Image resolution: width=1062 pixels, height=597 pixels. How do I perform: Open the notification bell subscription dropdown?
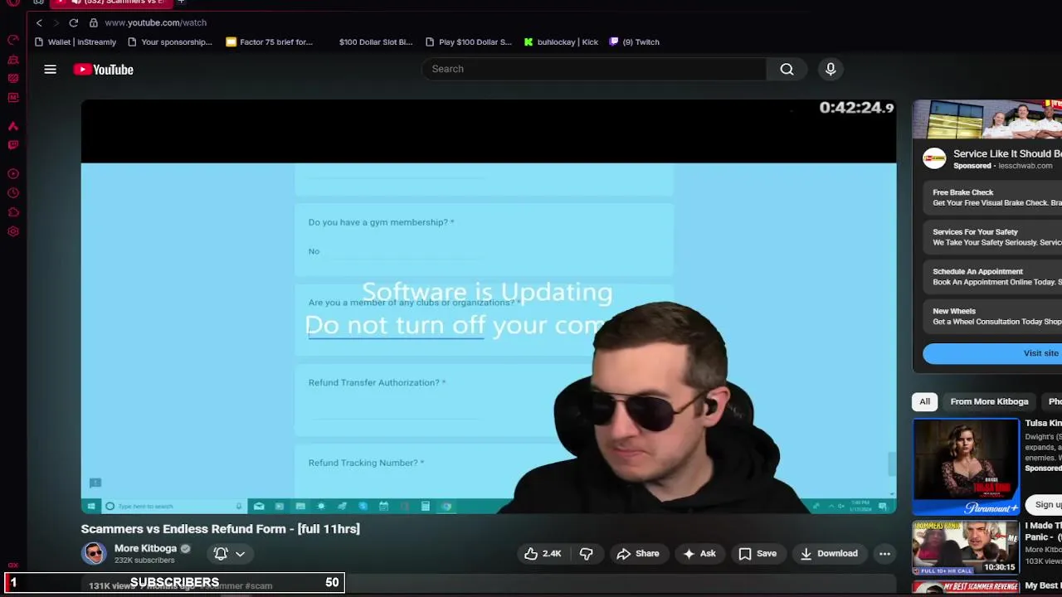[x=230, y=553]
